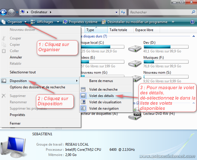Sort by the Type column header
Image resolution: width=197 pixels, height=160 pixels.
tap(96, 30)
